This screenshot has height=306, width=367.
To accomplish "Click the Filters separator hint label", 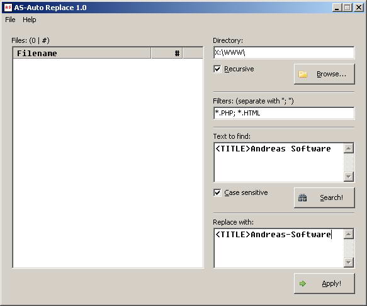I will pos(253,101).
